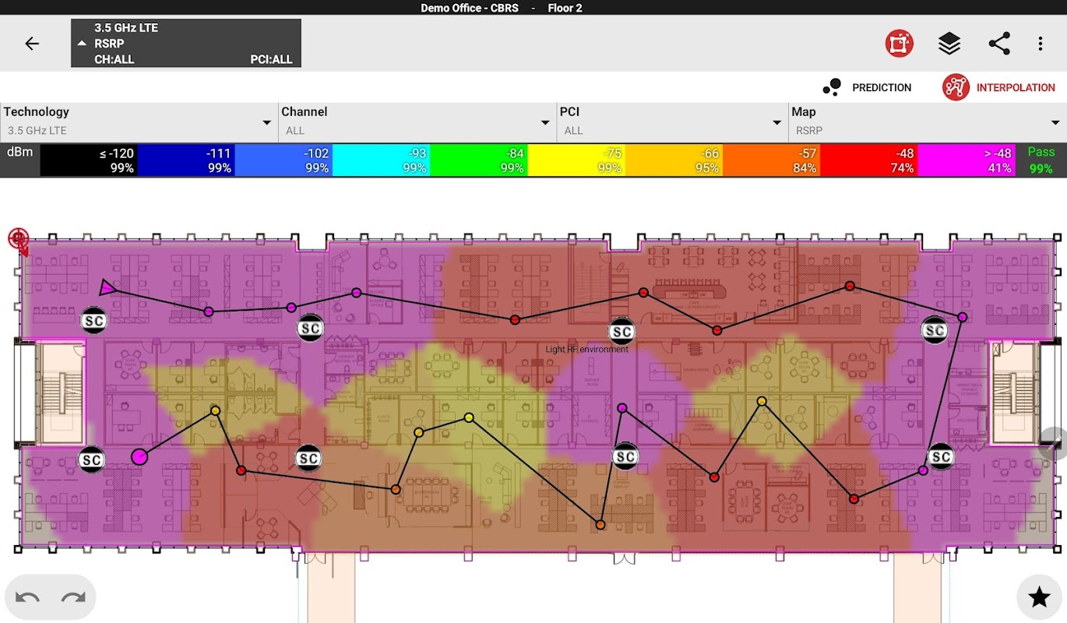Collapse the 3.5 GHz LTE RSRP panel

pyautogui.click(x=186, y=44)
